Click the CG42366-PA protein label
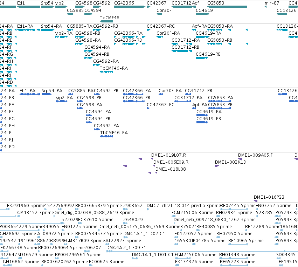This screenshot has width=298, height=267. [x=137, y=91]
